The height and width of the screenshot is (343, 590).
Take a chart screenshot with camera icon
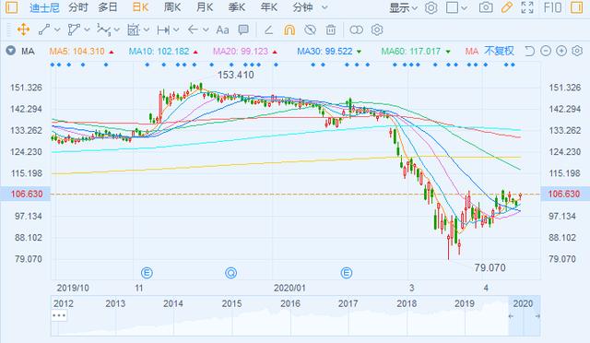point(486,7)
